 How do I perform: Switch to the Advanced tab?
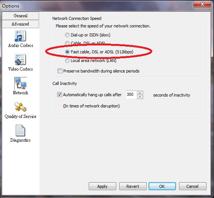point(20,24)
